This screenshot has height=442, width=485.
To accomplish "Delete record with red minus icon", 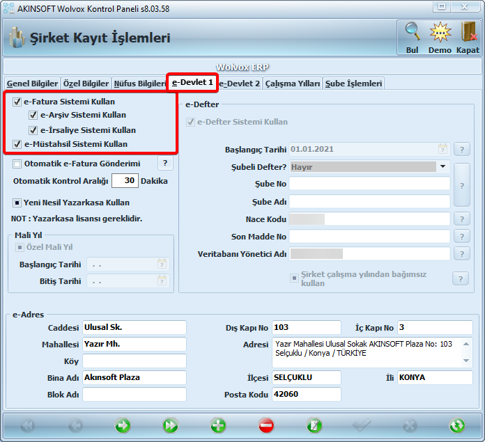I will pyautogui.click(x=266, y=425).
